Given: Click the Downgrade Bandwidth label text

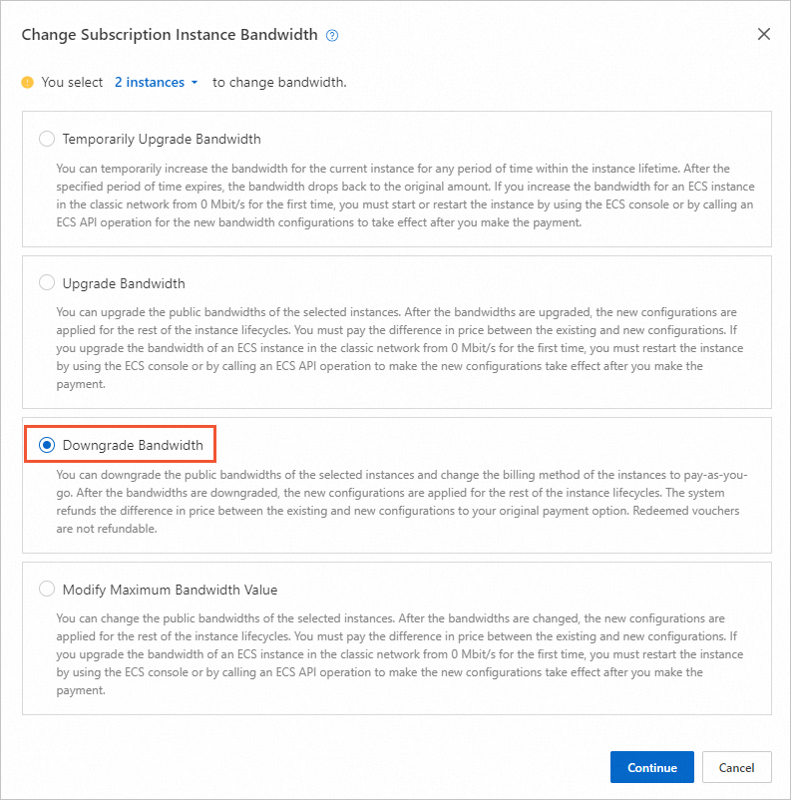Looking at the screenshot, I should coord(133,445).
